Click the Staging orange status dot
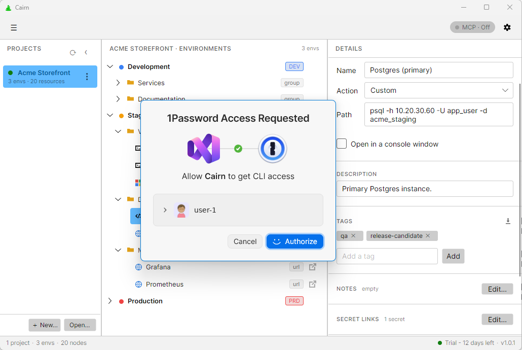 coord(121,116)
